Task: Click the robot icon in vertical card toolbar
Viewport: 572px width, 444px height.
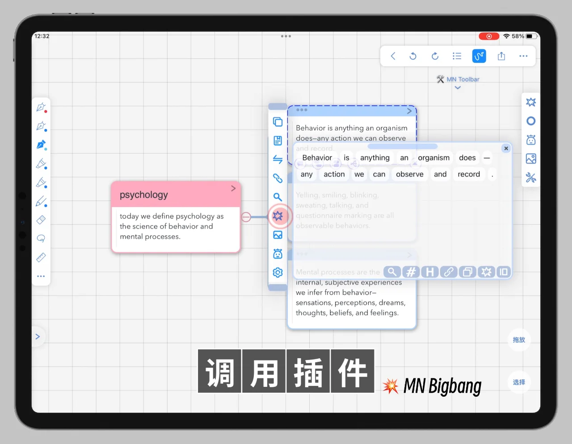Action: pyautogui.click(x=278, y=254)
